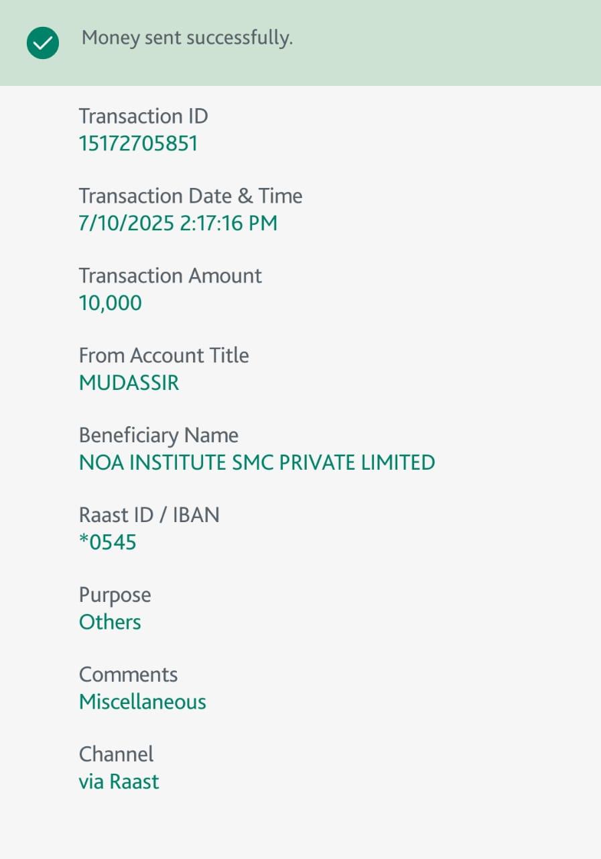The width and height of the screenshot is (601, 859).
Task: Click the Raast ID / IBAN label
Action: click(x=149, y=515)
